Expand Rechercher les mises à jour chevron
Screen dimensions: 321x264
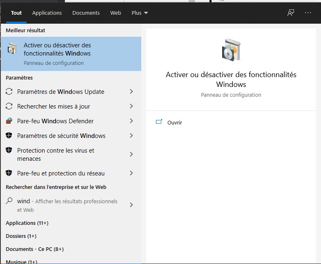(x=132, y=106)
